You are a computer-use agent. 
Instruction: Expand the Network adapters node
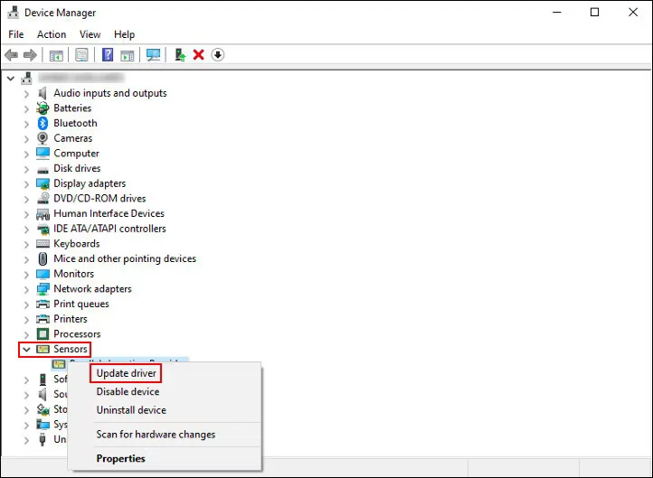[x=26, y=289]
